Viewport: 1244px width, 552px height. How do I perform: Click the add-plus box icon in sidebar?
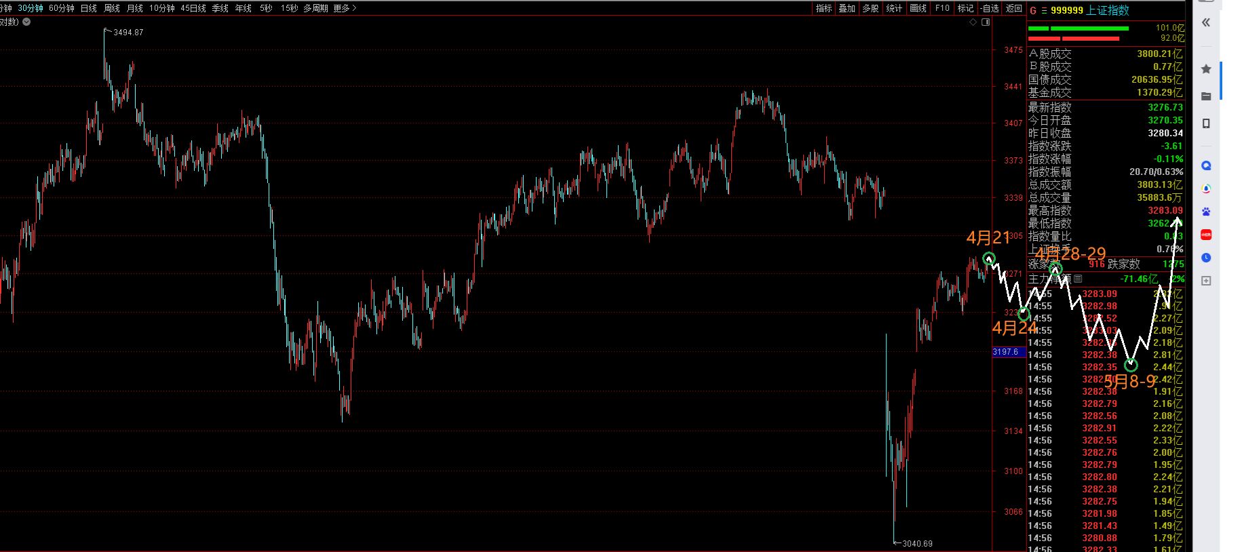point(1206,281)
